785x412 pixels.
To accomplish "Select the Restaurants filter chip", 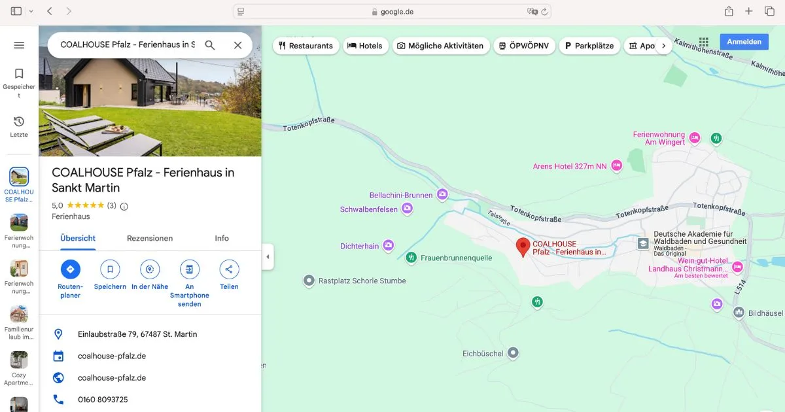I will pos(305,46).
